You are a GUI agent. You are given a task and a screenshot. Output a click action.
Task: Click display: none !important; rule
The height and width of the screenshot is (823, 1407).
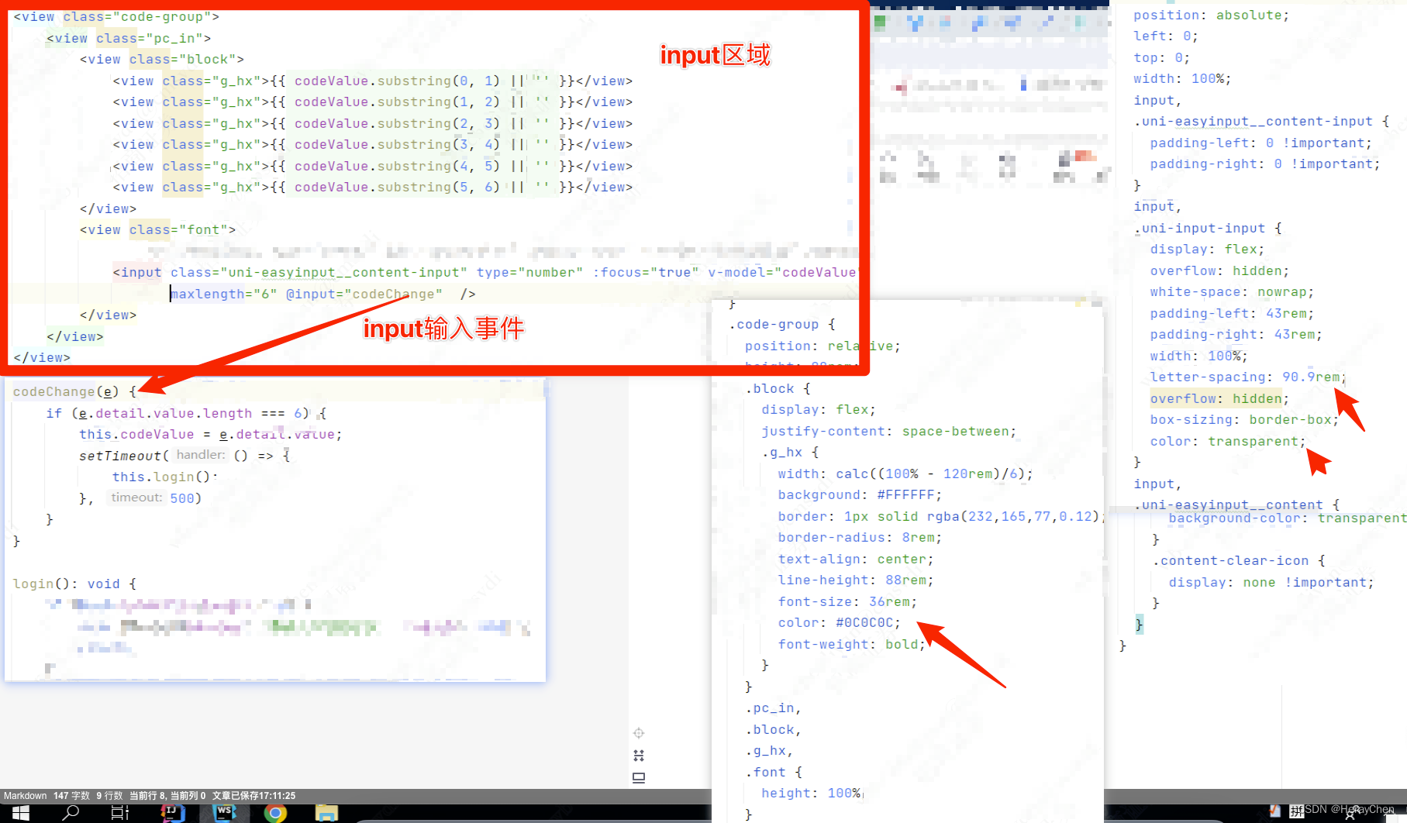(1271, 583)
